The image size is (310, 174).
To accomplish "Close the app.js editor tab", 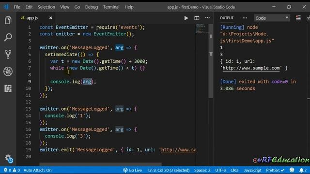I will pos(50,18).
